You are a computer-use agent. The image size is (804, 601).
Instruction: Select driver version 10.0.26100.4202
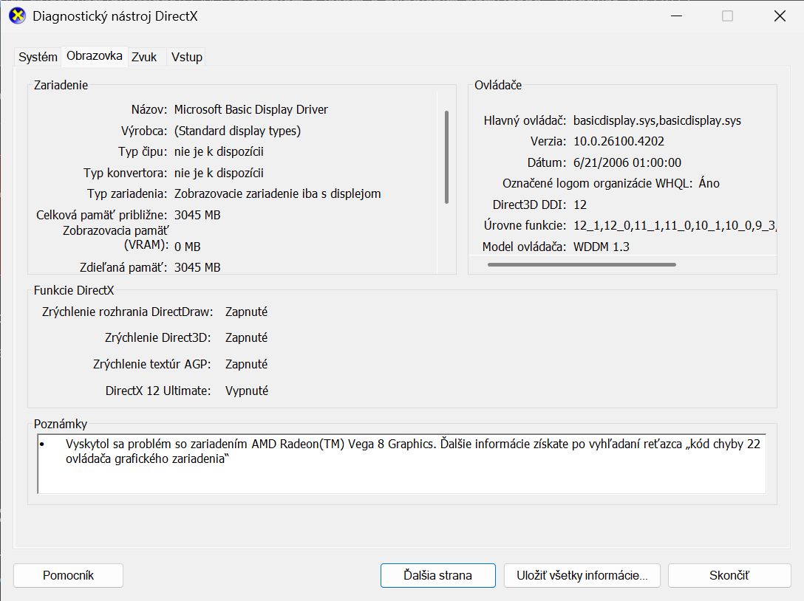coord(619,142)
